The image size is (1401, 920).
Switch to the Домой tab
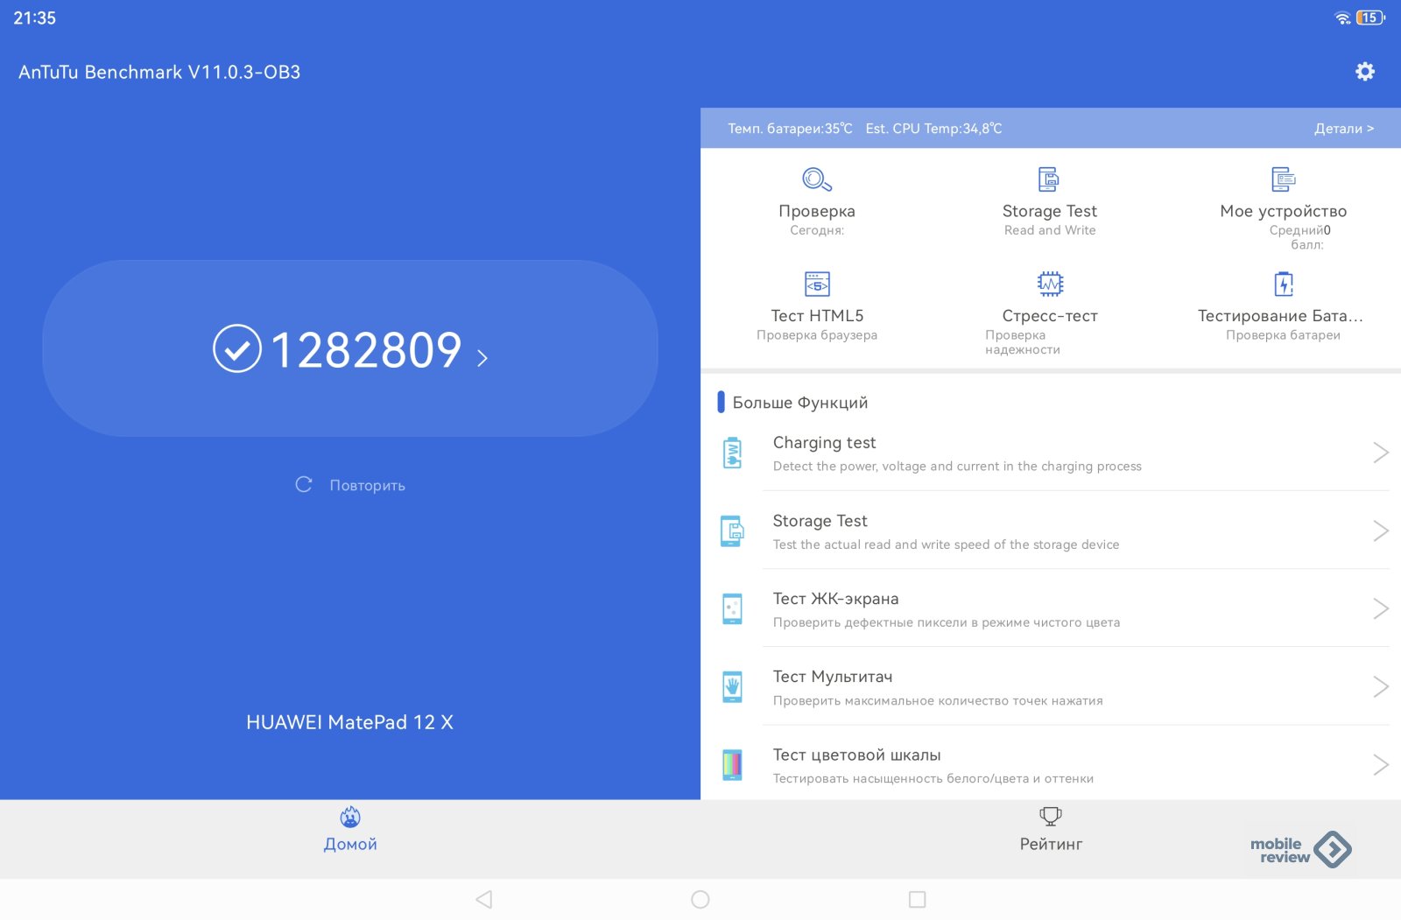coord(350,830)
